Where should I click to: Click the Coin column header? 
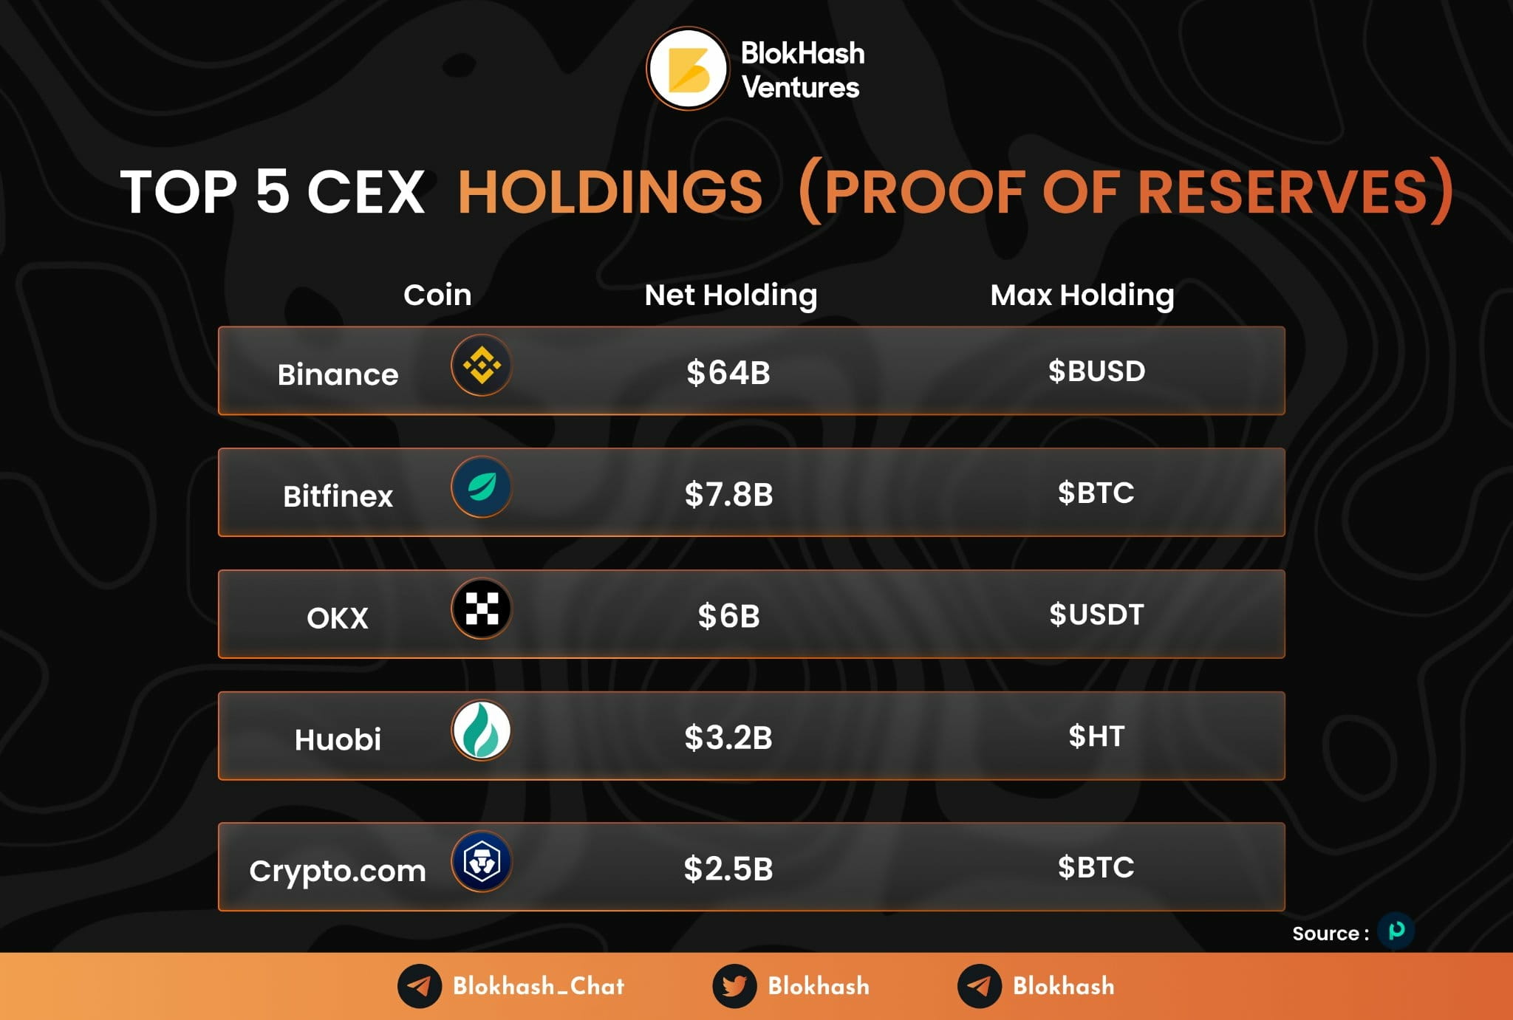pos(437,295)
